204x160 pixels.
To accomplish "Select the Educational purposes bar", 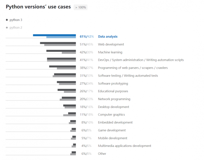I will tap(67, 90).
